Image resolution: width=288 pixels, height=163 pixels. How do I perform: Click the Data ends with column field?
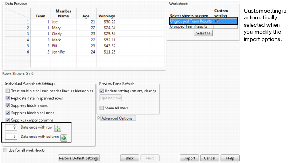point(11,137)
